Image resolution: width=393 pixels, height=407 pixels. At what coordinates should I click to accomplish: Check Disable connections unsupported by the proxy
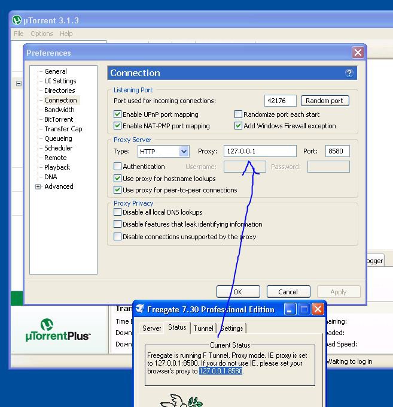coord(117,236)
